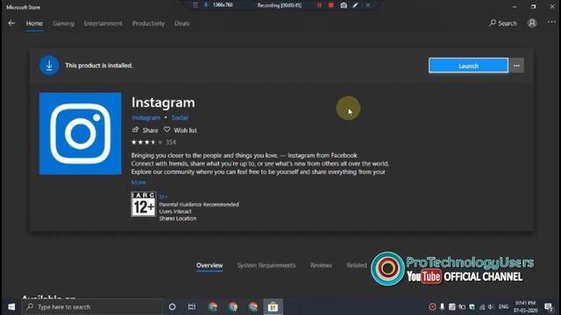561x315 pixels.
Task: Open the Social category link
Action: coord(180,117)
